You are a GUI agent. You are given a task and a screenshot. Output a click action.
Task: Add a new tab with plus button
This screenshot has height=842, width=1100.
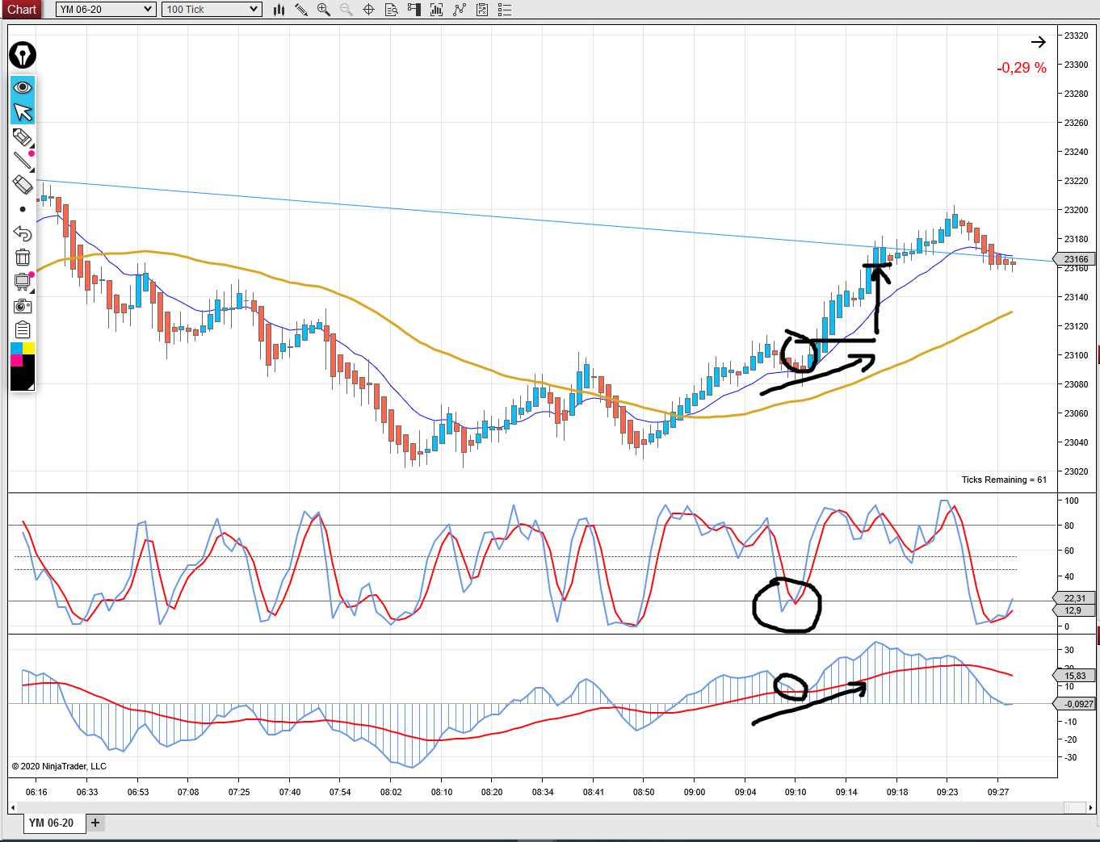coord(95,823)
